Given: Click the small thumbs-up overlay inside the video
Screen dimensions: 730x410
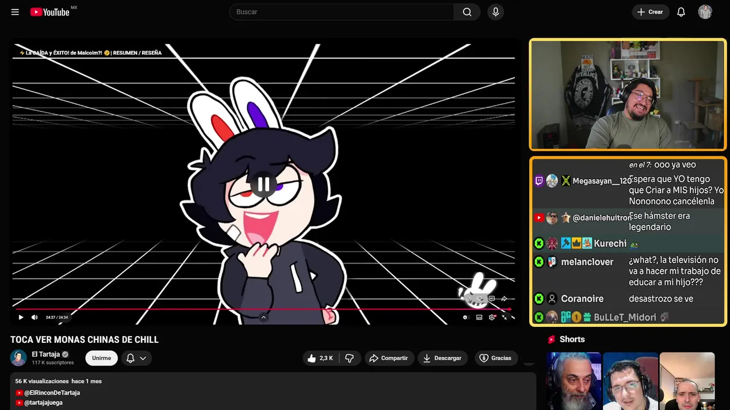Looking at the screenshot, I should point(468,299).
